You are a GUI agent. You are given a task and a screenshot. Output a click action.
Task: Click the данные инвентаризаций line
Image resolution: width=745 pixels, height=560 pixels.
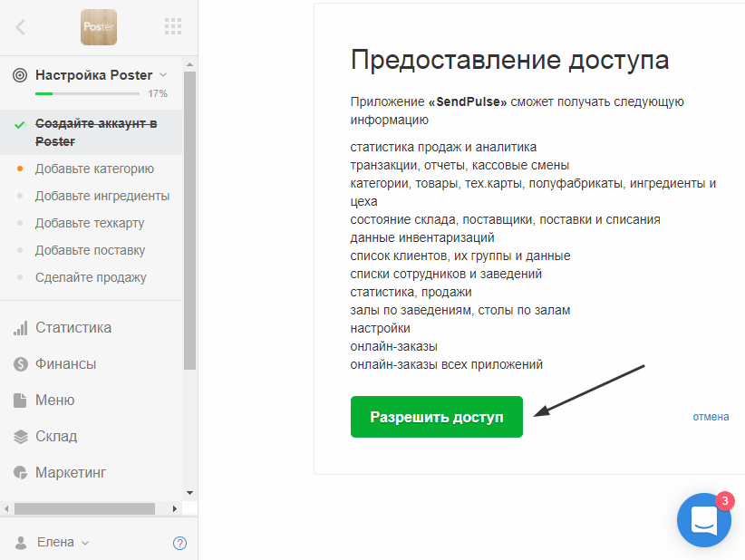coord(422,237)
